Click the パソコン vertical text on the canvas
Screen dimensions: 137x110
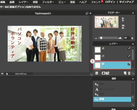pos(19,36)
